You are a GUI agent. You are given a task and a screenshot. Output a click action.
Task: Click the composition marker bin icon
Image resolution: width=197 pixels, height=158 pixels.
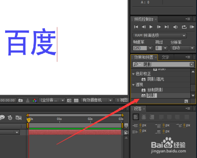point(126,125)
